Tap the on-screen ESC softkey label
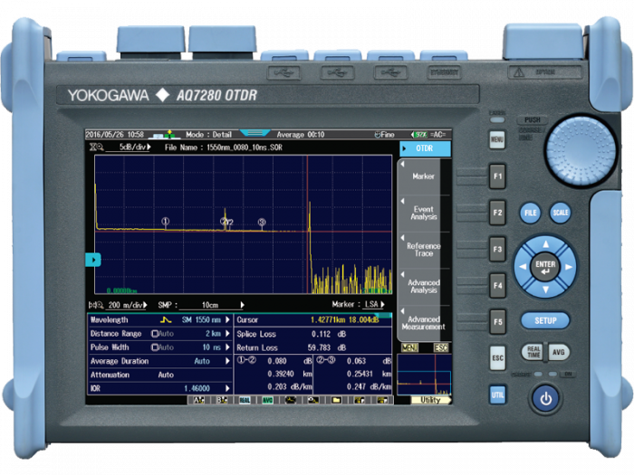 coord(441,347)
